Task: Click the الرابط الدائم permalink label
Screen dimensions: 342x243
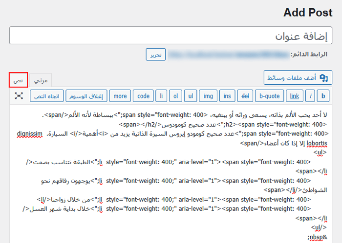Action: [309, 55]
